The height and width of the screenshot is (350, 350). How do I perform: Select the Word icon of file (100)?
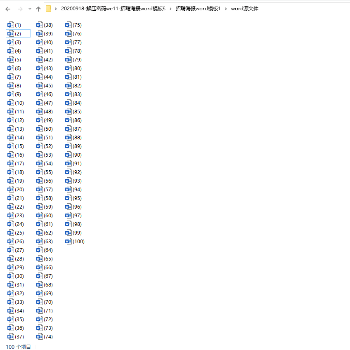click(69, 241)
